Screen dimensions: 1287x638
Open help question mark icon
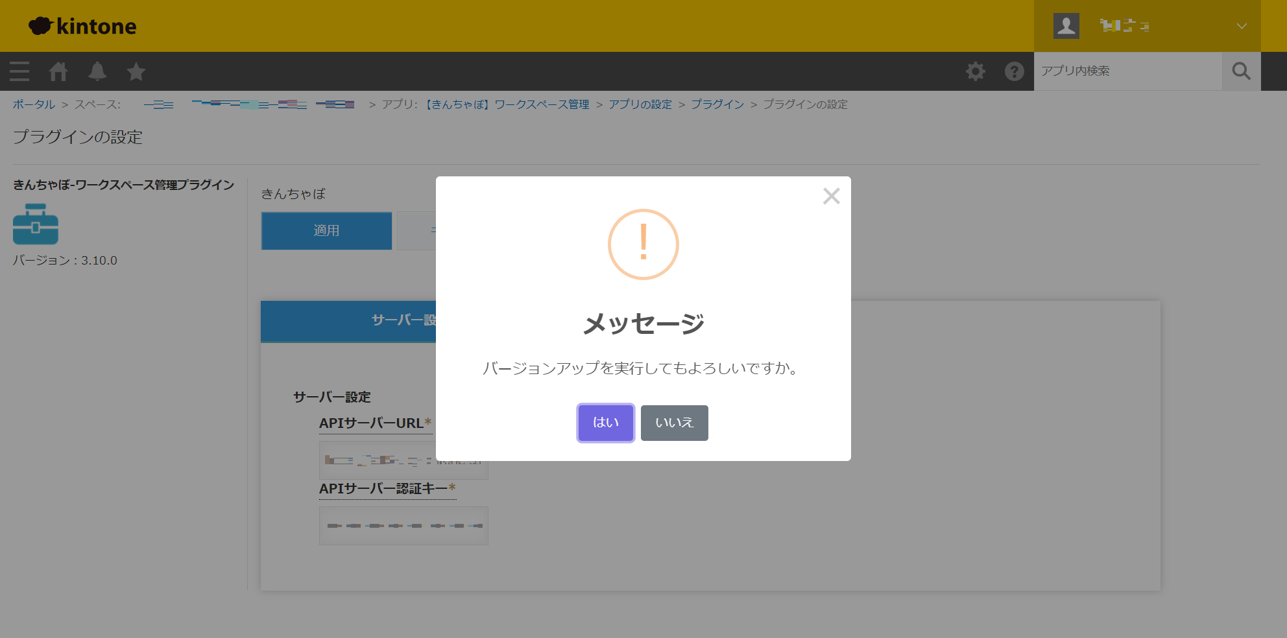coord(1014,71)
